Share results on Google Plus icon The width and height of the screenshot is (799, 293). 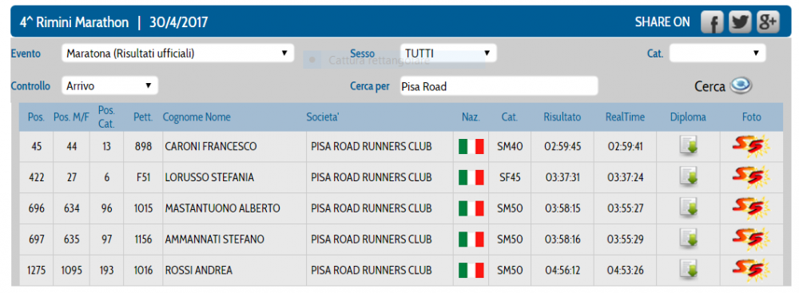tap(768, 22)
